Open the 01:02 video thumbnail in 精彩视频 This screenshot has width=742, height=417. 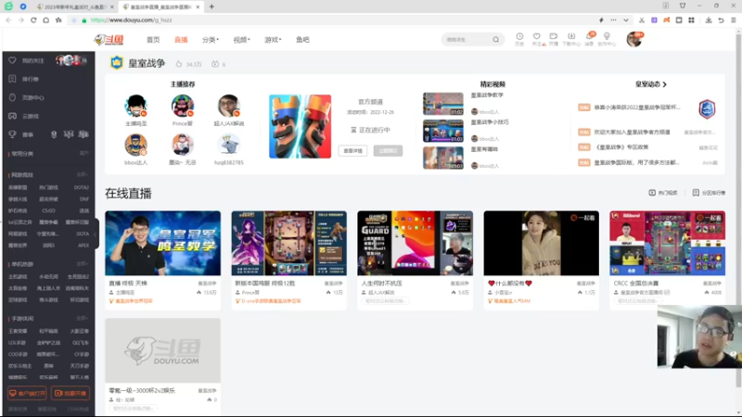(x=443, y=104)
